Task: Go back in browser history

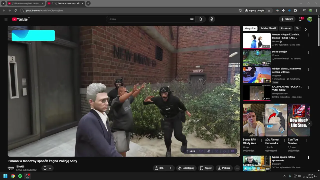Action: (4, 10)
